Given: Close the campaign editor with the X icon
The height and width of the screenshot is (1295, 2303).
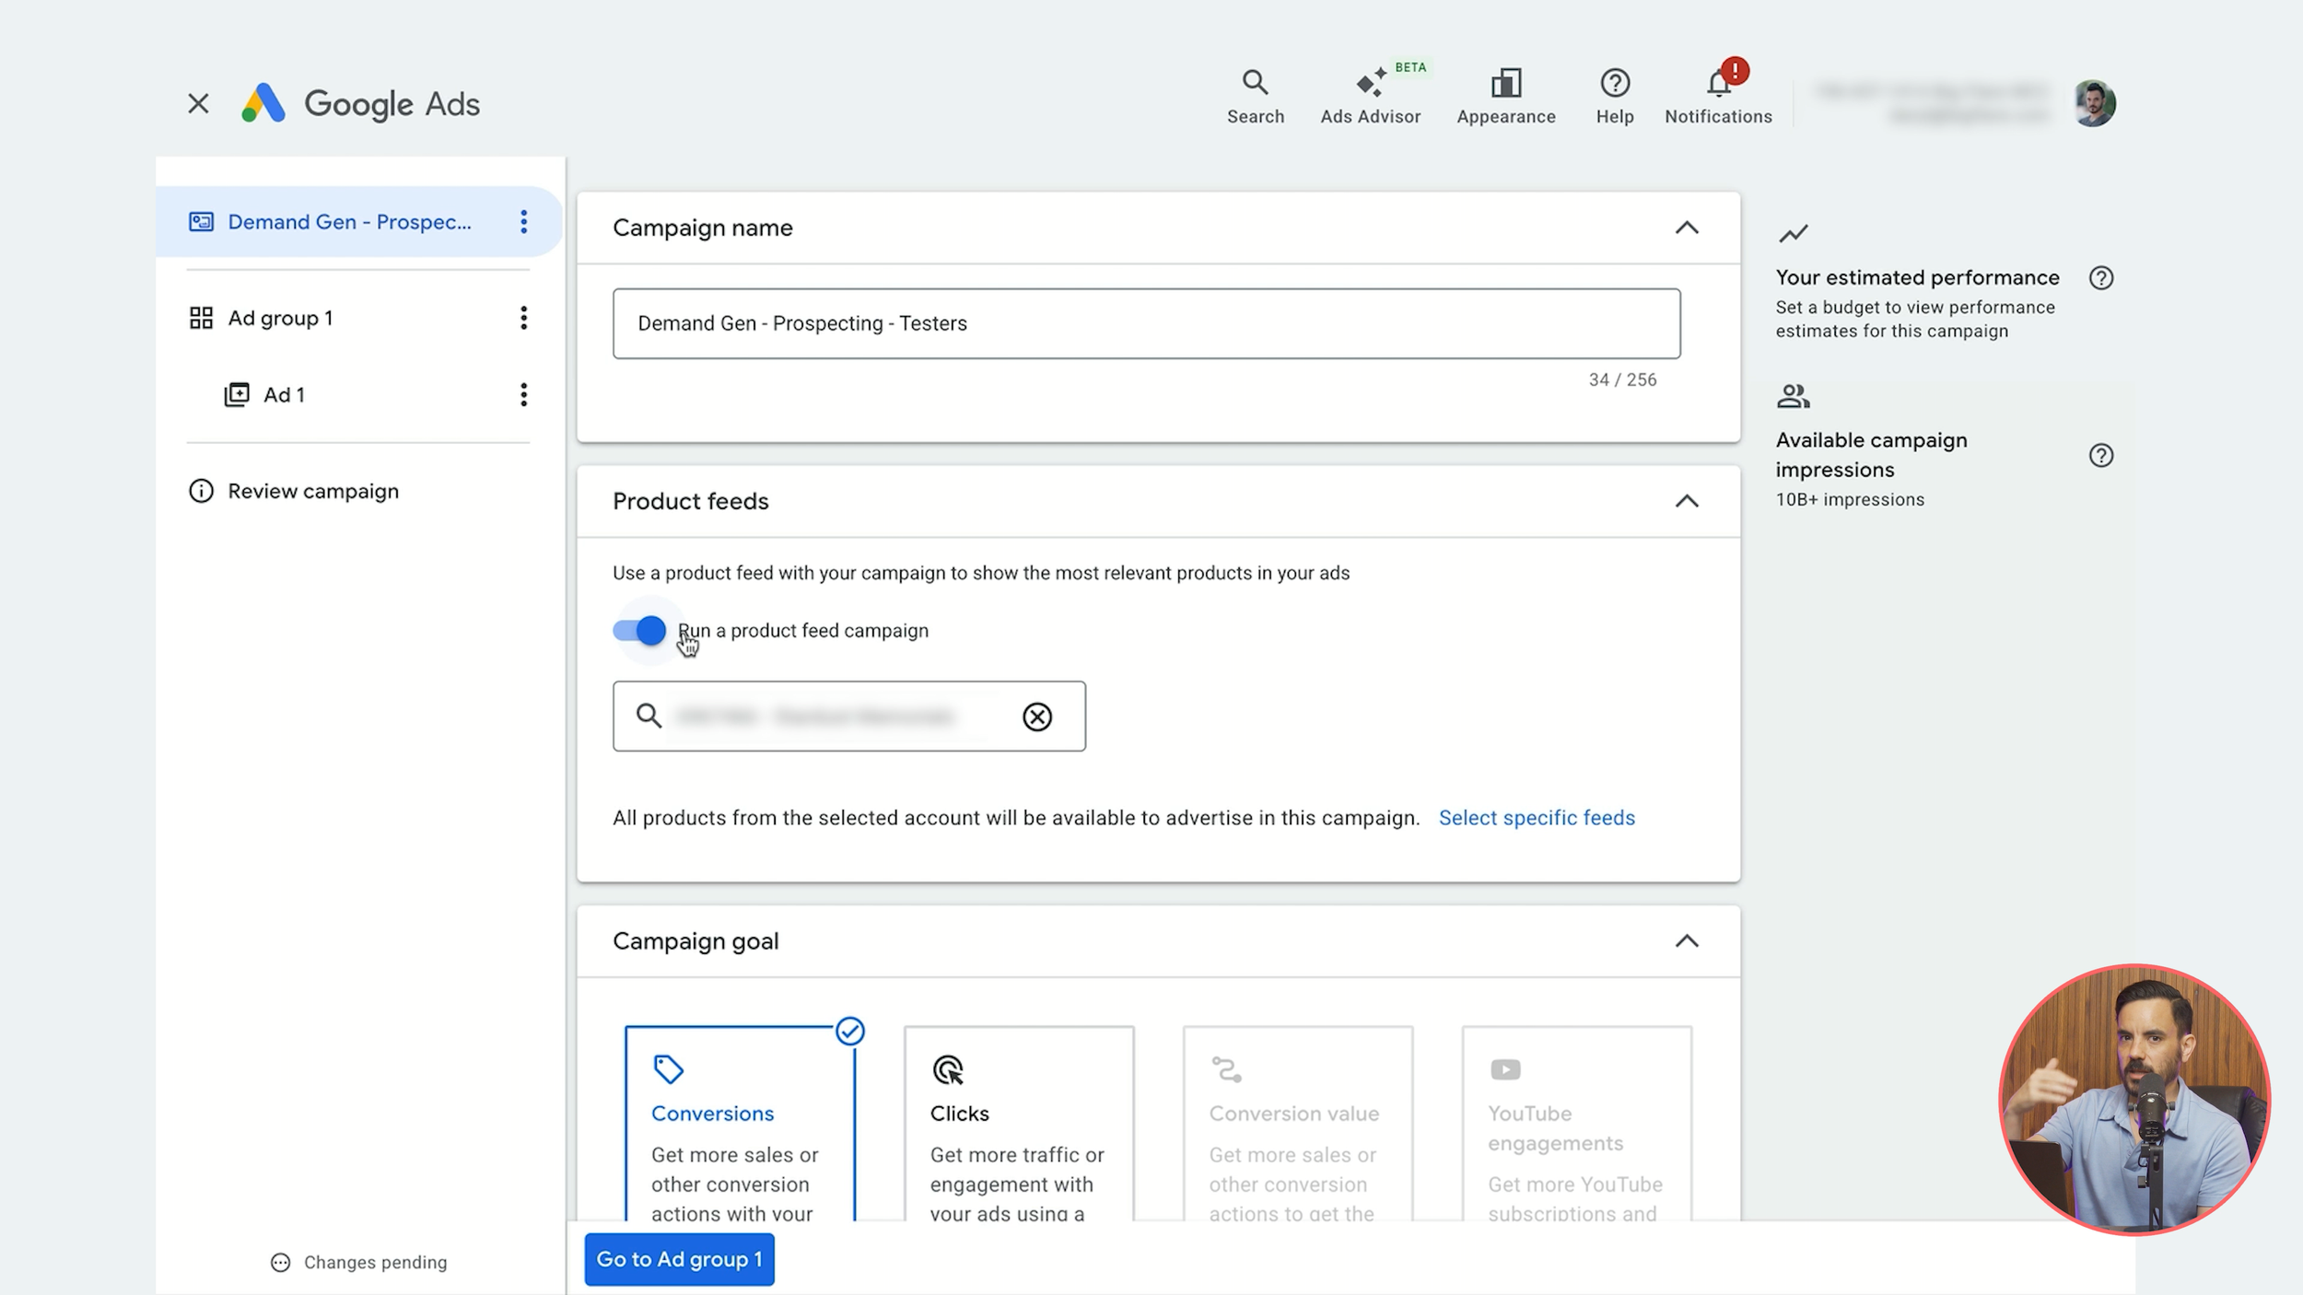Looking at the screenshot, I should [198, 103].
